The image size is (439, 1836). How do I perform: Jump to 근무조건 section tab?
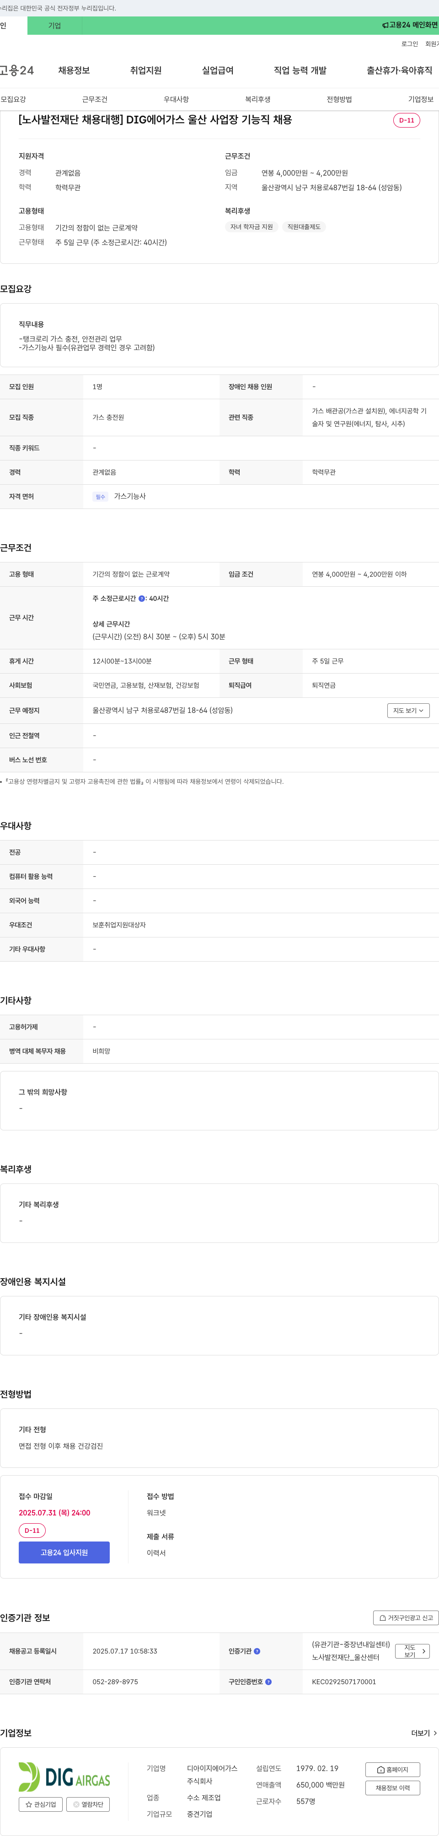click(x=95, y=99)
